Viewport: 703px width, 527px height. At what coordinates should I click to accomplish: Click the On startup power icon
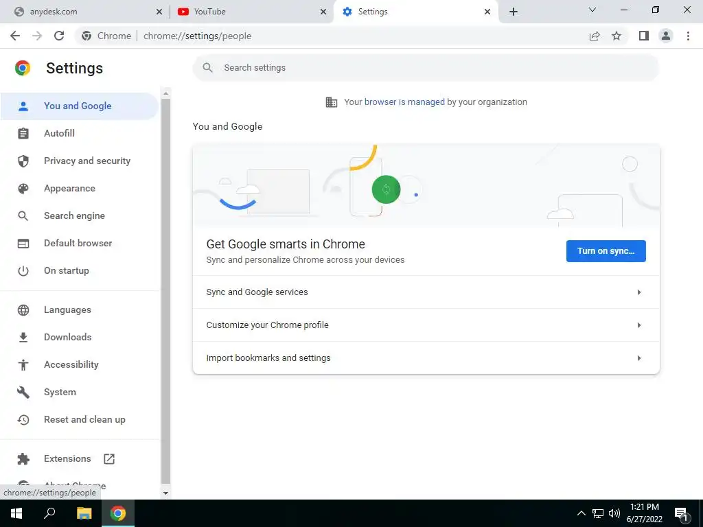[x=23, y=270]
